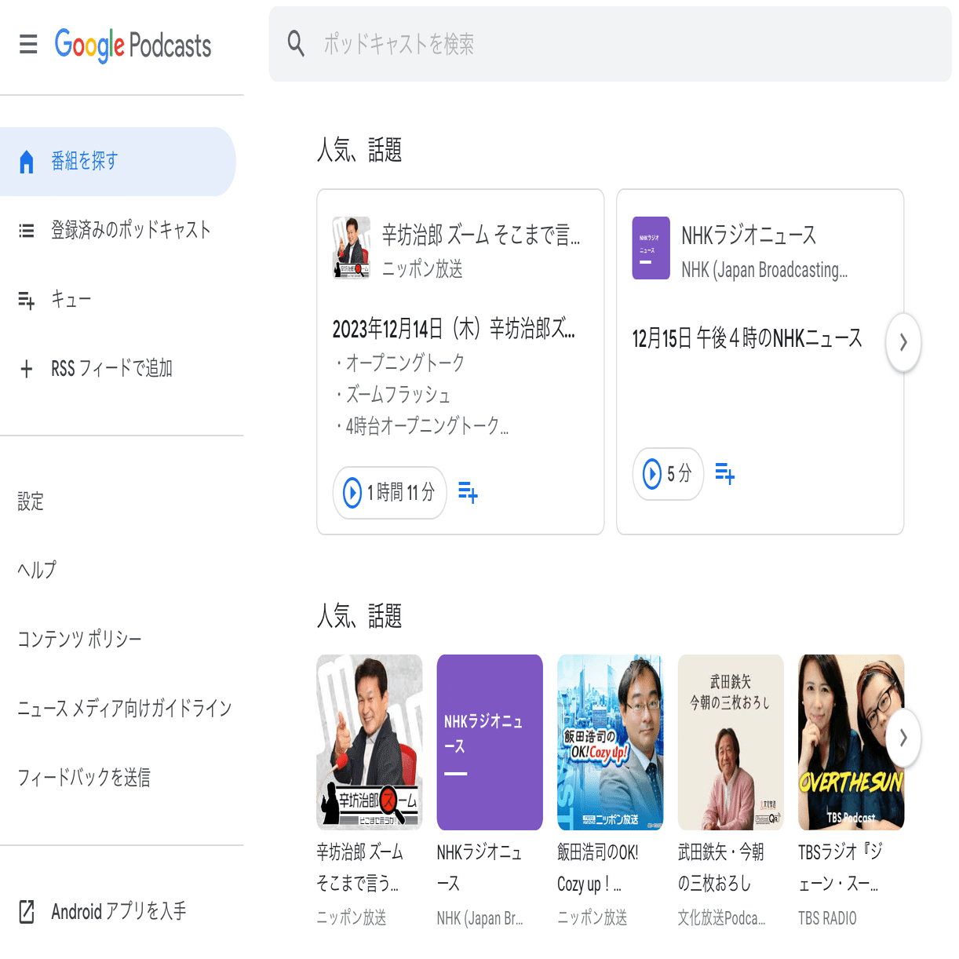Open 設定 in the sidebar
This screenshot has width=959, height=959.
click(31, 501)
